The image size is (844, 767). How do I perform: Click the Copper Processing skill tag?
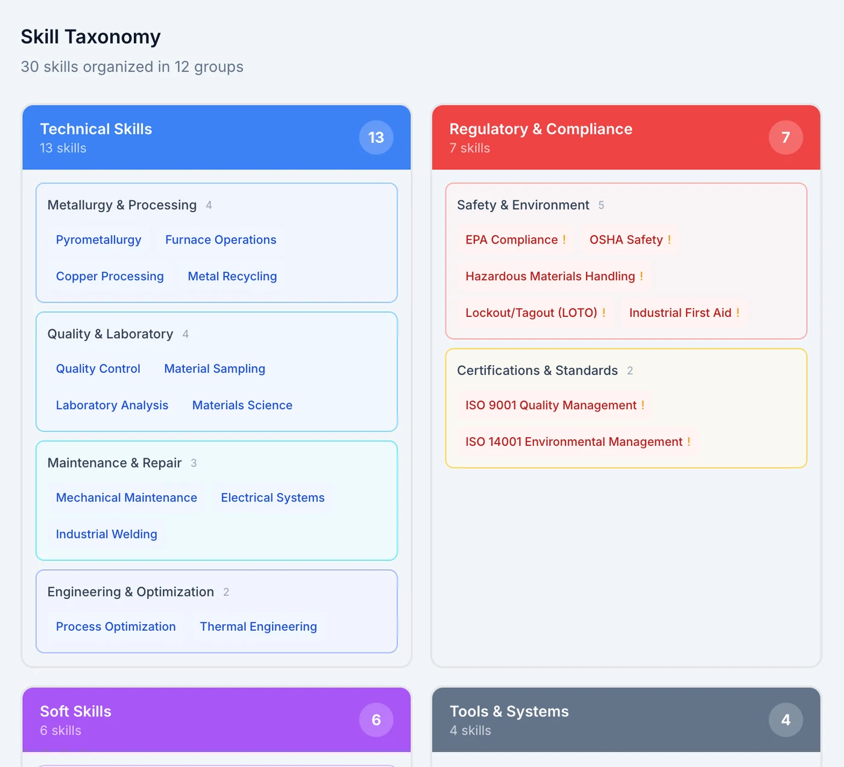(x=110, y=277)
